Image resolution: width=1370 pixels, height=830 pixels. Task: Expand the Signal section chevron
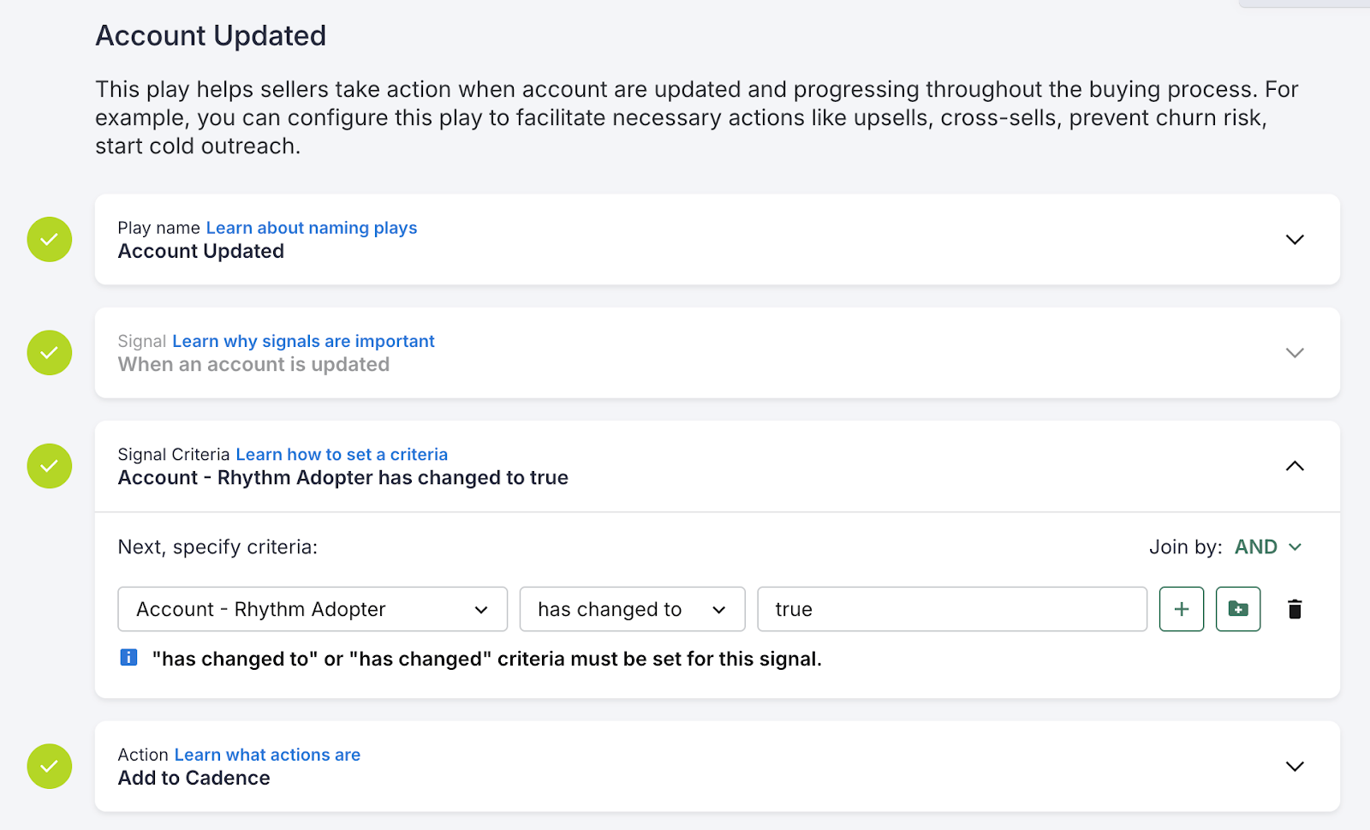coord(1295,353)
